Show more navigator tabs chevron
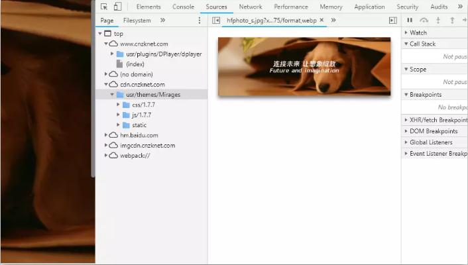Image resolution: width=468 pixels, height=265 pixels. click(162, 21)
